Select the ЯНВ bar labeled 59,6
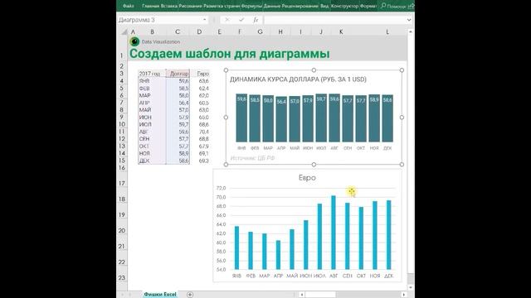This screenshot has height=298, width=531. [x=241, y=118]
